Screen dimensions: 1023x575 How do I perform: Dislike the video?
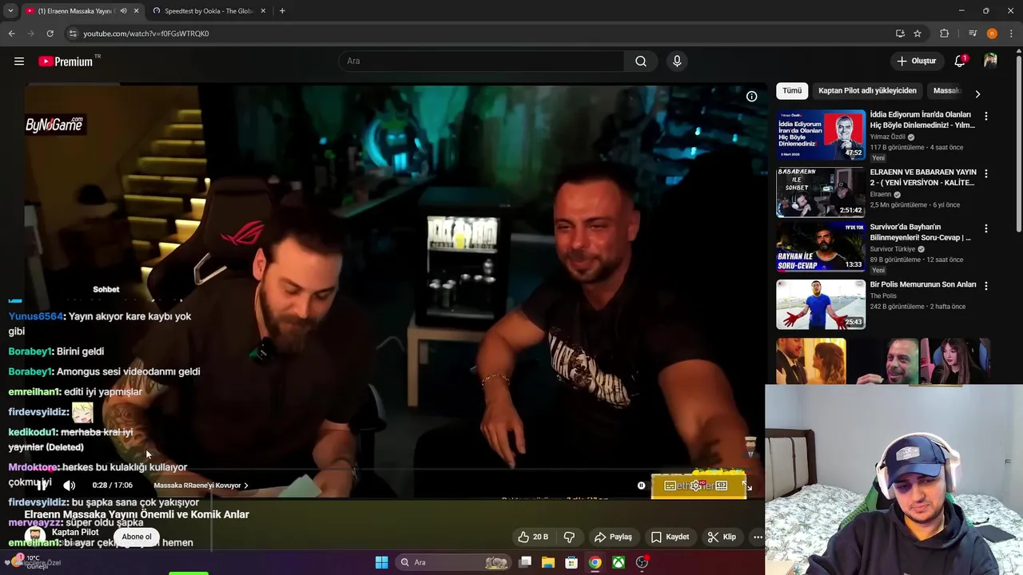click(x=569, y=537)
